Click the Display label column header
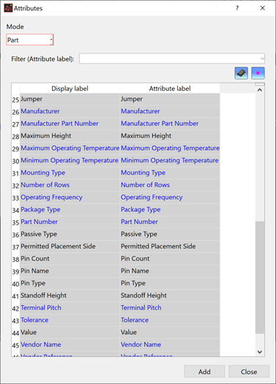The height and width of the screenshot is (384, 276). click(x=70, y=89)
